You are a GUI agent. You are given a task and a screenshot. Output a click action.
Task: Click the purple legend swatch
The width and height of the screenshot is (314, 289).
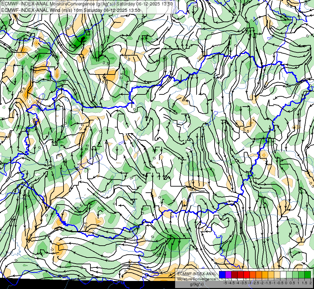click(x=228, y=275)
